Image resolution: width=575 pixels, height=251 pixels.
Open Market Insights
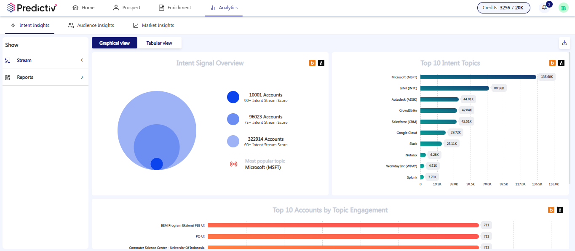[153, 25]
